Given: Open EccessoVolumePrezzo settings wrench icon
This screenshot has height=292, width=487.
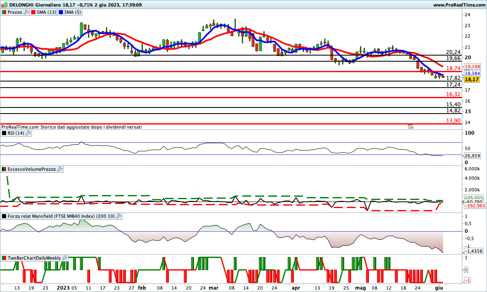Looking at the screenshot, I should tap(60, 169).
